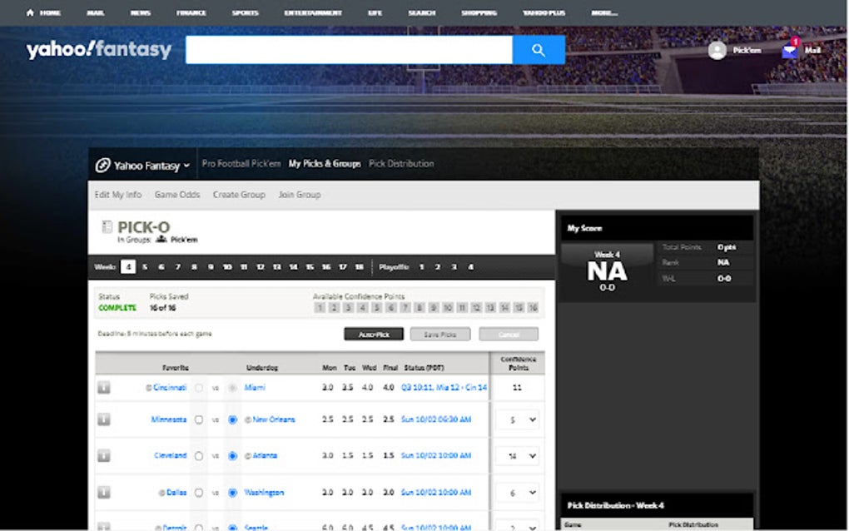Select Cleveland as the favorite pick
Viewport: 849px width, 531px height.
pyautogui.click(x=198, y=455)
